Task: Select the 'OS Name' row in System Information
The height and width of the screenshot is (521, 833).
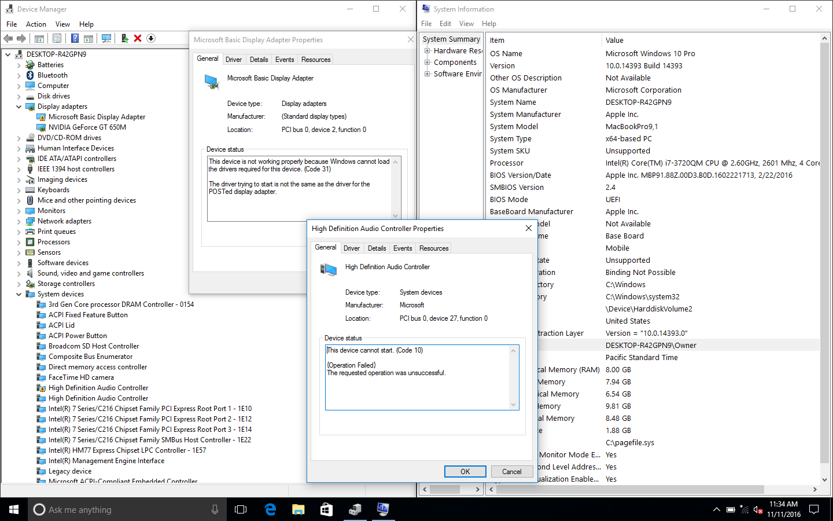Action: pos(654,54)
